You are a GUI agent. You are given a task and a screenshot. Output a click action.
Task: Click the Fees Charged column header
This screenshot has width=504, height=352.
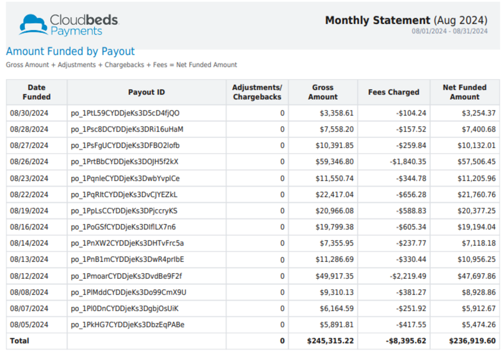pyautogui.click(x=393, y=92)
